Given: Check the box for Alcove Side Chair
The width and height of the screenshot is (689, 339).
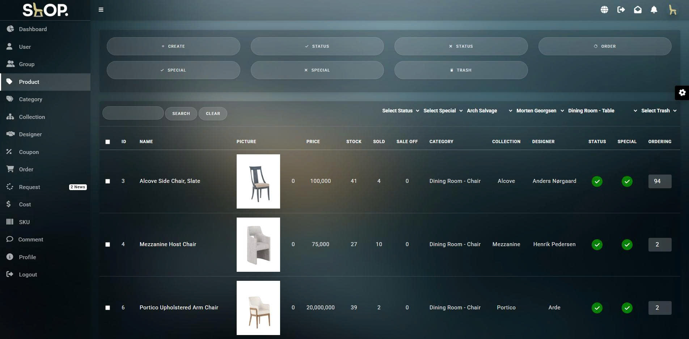Looking at the screenshot, I should (x=107, y=181).
